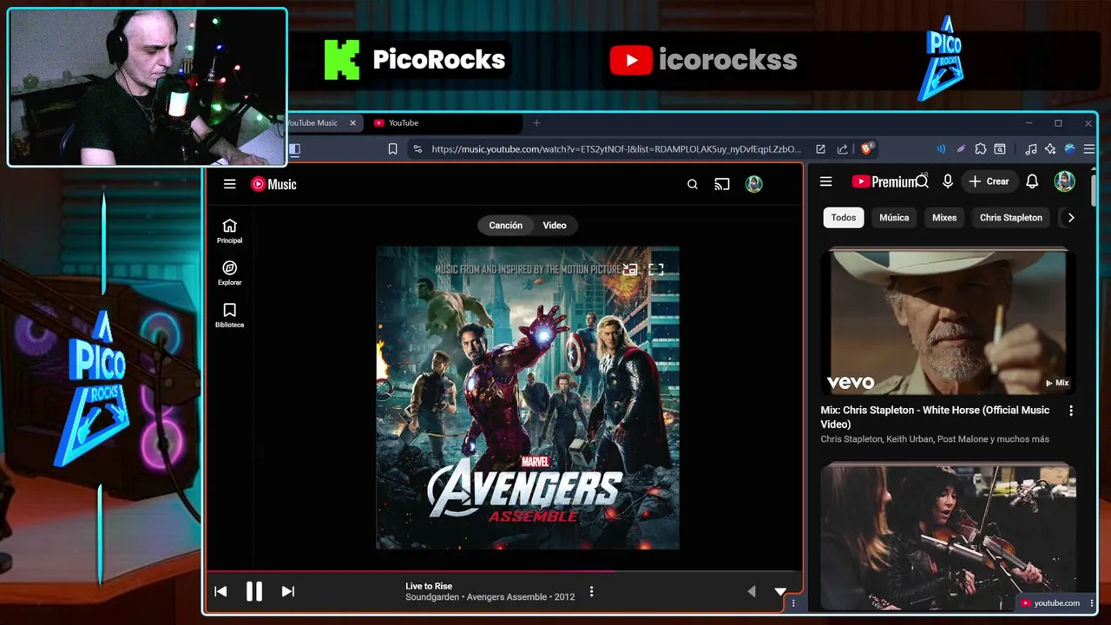The image size is (1111, 625).
Task: Open the Principal home section
Action: pos(229,231)
